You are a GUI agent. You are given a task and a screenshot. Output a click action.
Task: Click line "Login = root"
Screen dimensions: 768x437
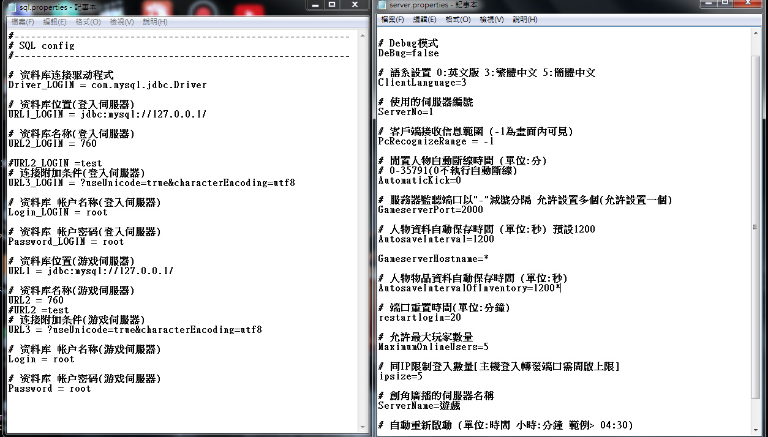(42, 359)
